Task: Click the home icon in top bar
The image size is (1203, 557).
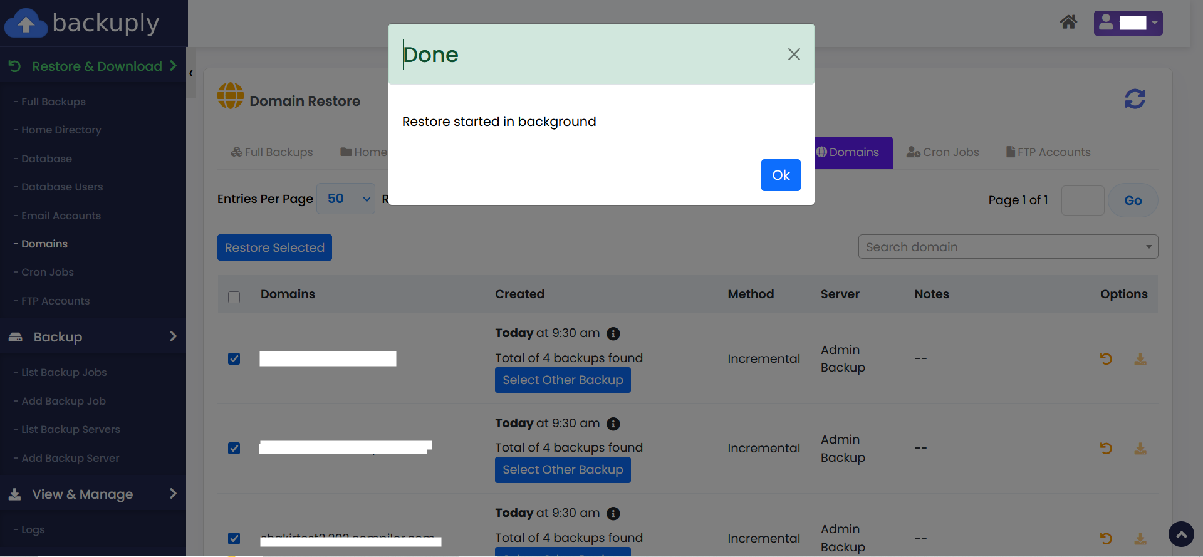Action: tap(1068, 23)
